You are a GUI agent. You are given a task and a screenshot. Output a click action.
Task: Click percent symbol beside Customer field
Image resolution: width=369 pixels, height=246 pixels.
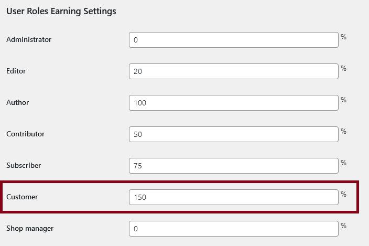click(x=344, y=195)
